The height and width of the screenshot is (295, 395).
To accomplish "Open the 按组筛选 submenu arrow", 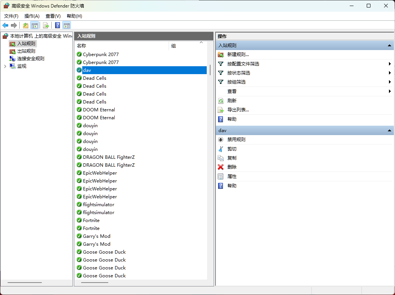I will coord(390,82).
